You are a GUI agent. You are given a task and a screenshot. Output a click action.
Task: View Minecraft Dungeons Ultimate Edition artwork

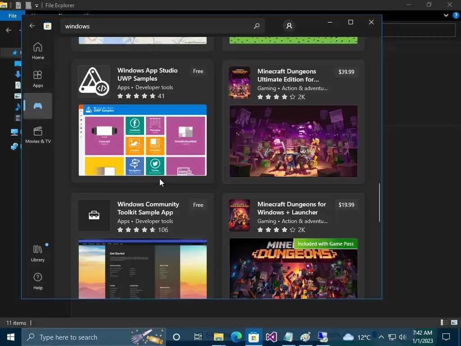click(x=294, y=141)
